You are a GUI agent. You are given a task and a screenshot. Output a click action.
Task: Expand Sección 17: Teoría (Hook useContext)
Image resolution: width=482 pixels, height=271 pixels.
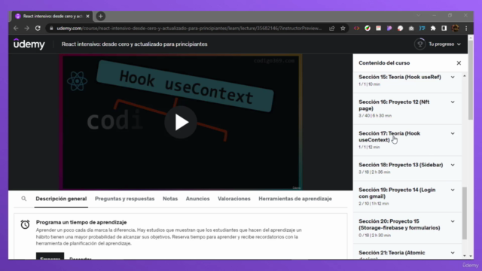[407, 140]
